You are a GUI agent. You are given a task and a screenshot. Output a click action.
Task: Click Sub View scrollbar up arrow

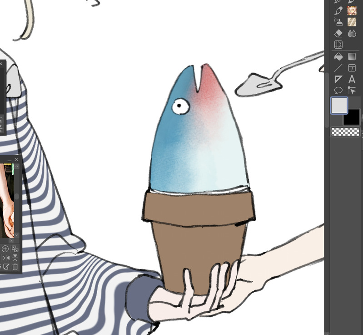17,166
